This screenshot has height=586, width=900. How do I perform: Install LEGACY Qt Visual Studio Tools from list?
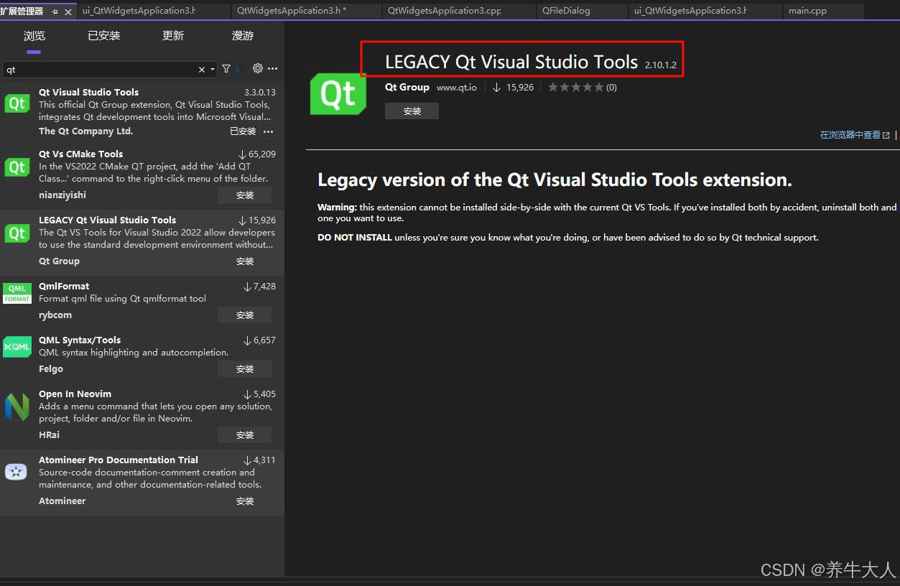click(245, 261)
